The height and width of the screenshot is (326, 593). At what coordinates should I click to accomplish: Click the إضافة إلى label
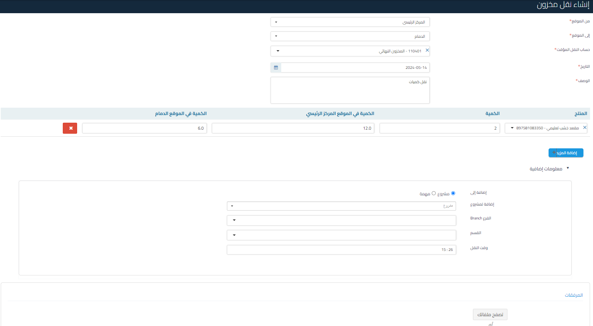(478, 192)
